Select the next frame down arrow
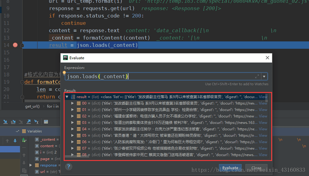The image size is (309, 176). (x=15, y=141)
